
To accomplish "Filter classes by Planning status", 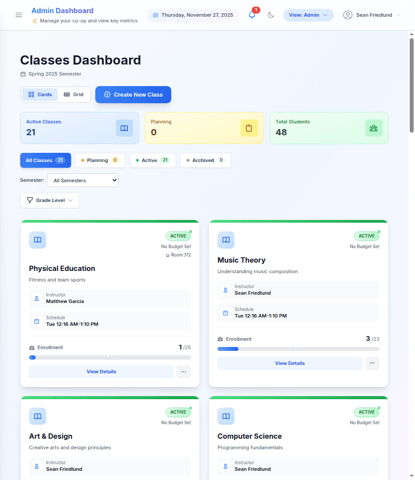I will click(x=100, y=160).
